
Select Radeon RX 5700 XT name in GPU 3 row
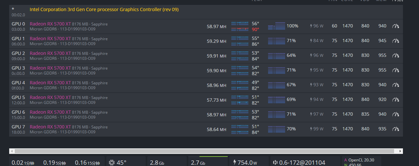[x=50, y=68]
